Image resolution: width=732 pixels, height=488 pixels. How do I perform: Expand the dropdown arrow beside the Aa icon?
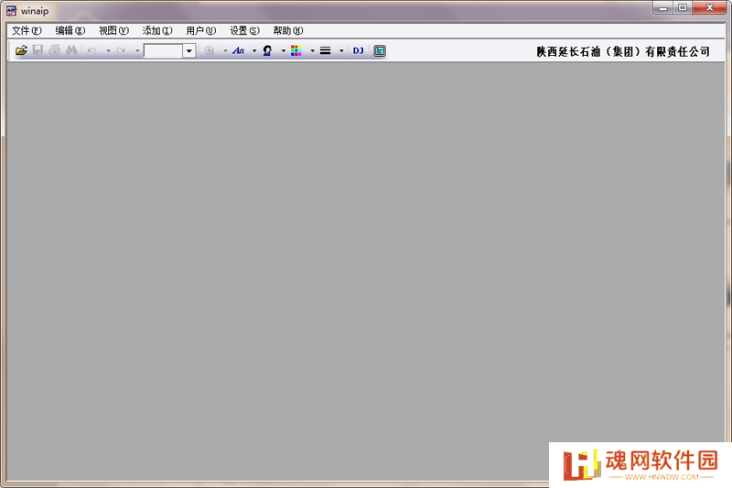pos(254,50)
